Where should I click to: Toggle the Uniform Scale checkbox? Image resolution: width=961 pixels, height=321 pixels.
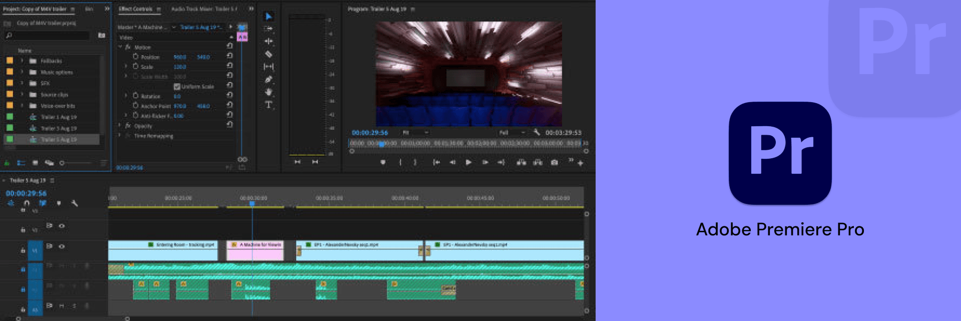(x=177, y=87)
